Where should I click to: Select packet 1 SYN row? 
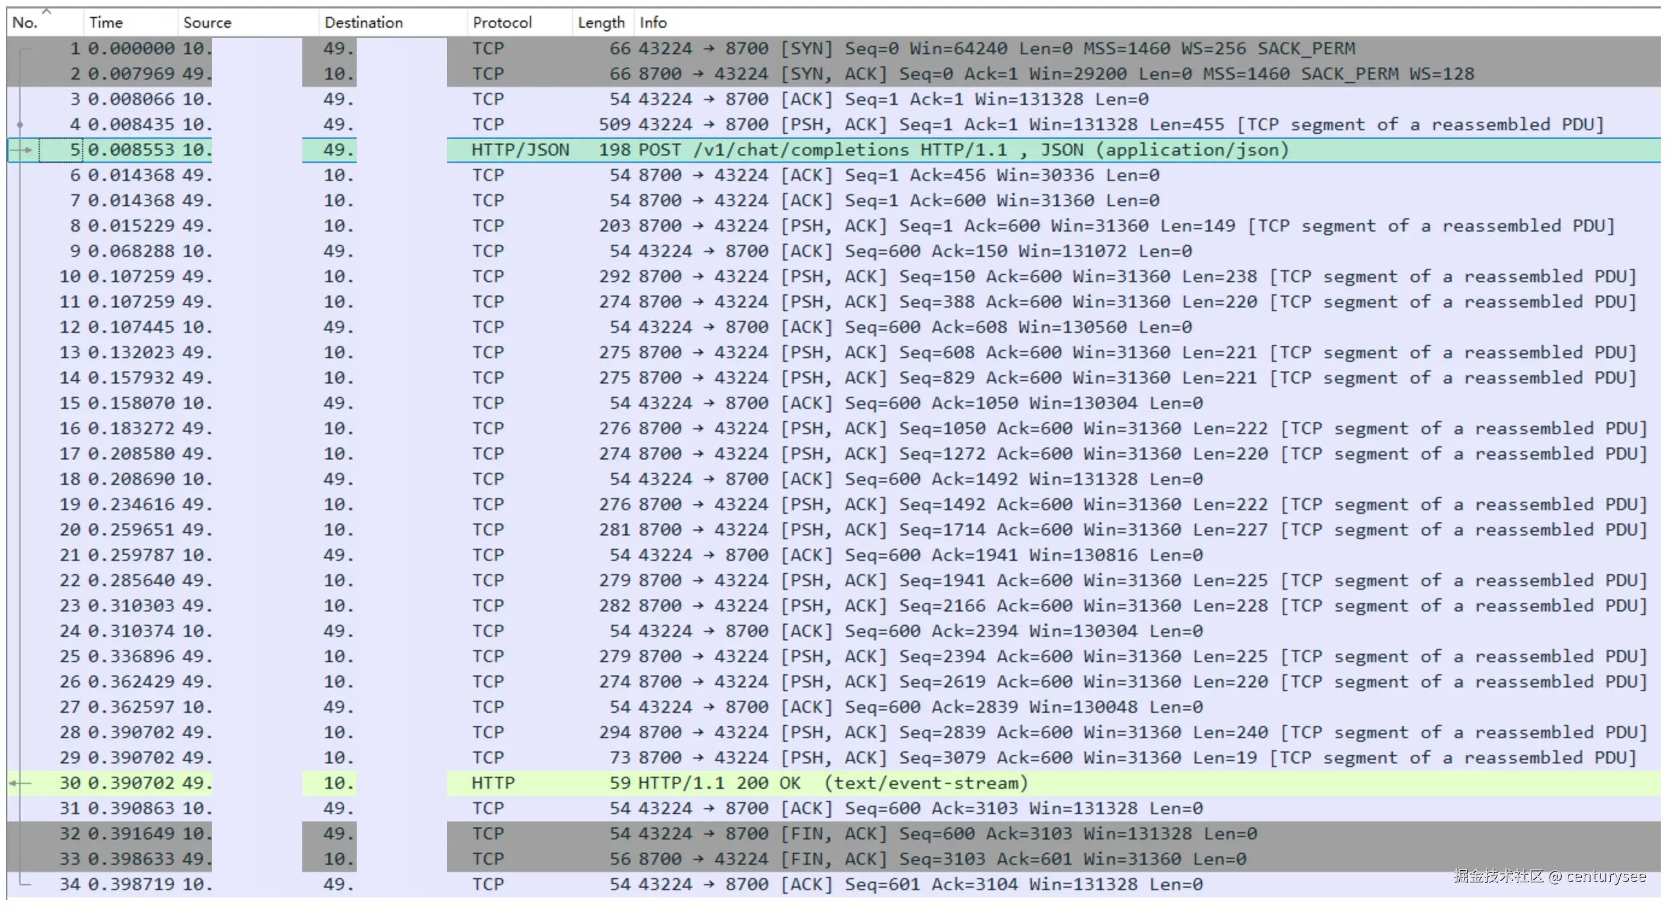pos(806,48)
